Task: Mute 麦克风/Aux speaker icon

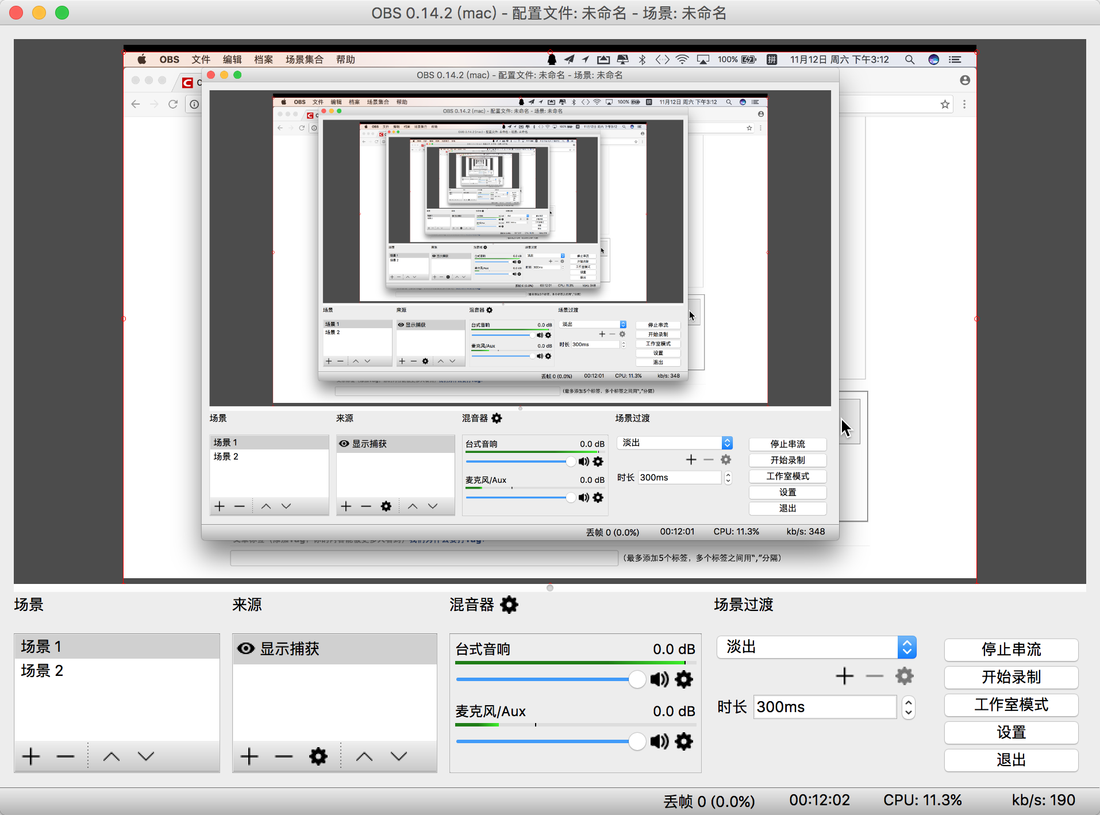Action: pyautogui.click(x=660, y=741)
